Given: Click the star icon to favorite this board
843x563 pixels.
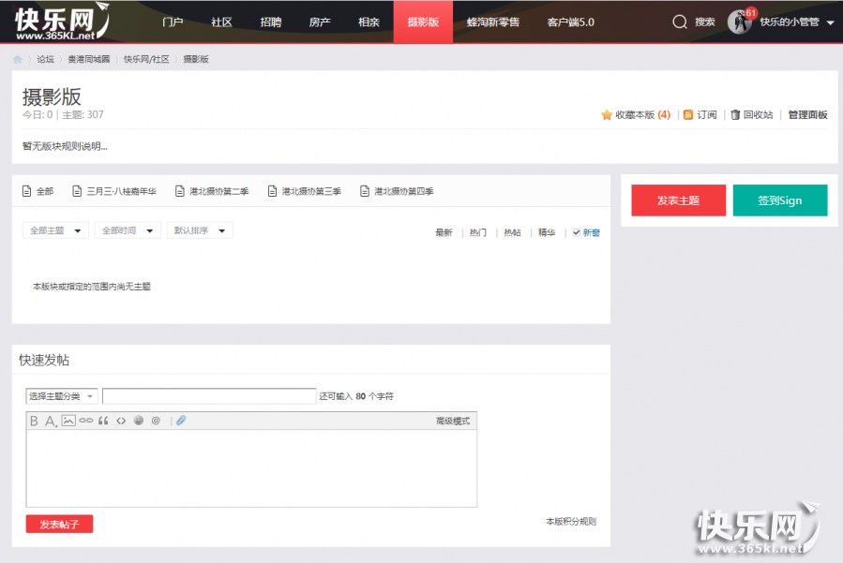Looking at the screenshot, I should tap(607, 115).
